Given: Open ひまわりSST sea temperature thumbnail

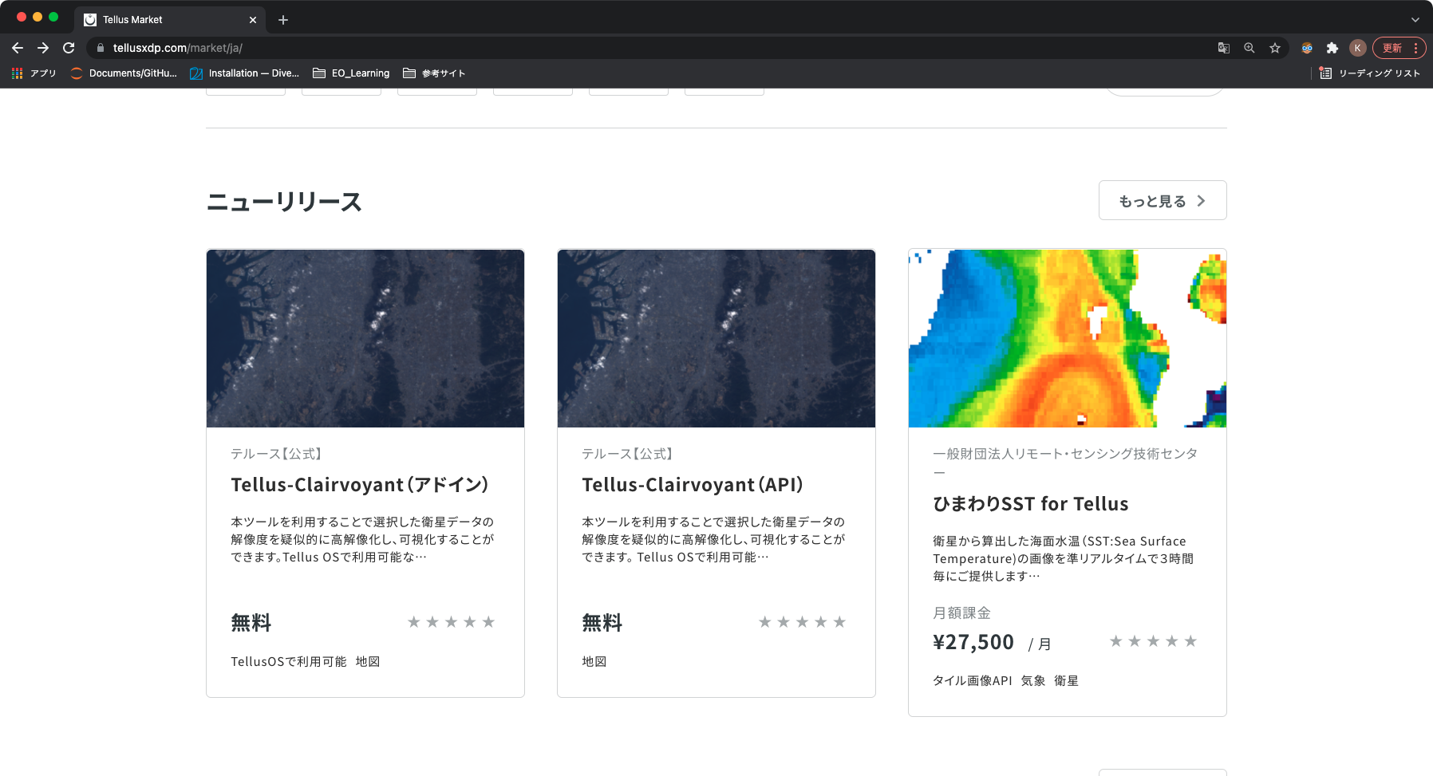Looking at the screenshot, I should (1068, 338).
